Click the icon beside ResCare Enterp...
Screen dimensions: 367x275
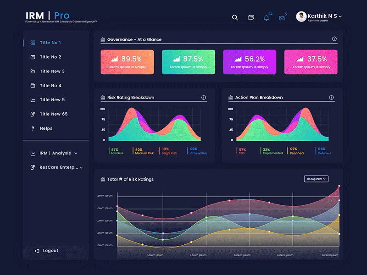pyautogui.click(x=33, y=167)
